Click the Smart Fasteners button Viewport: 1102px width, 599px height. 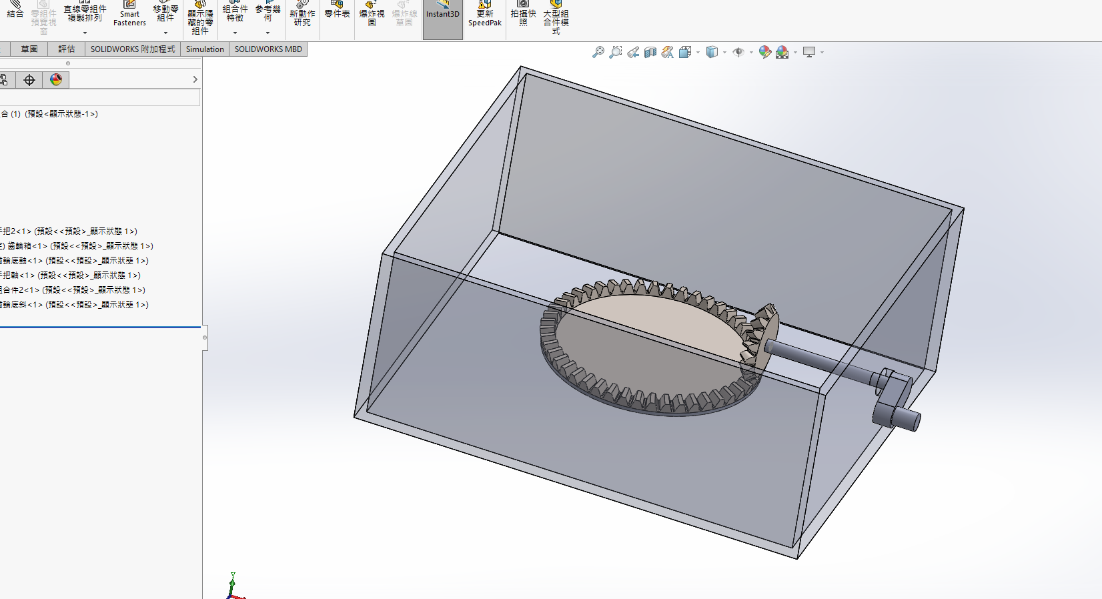click(x=129, y=17)
